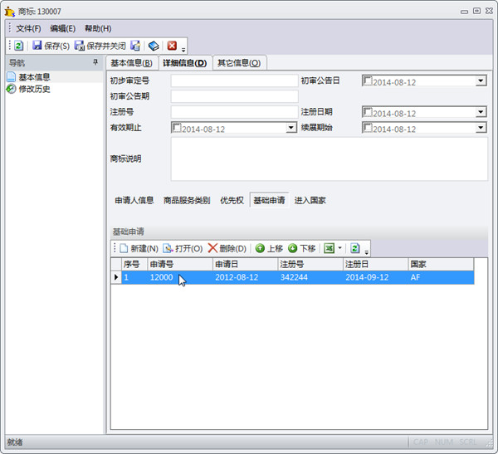498x454 pixels.
Task: Click the 上移 move up button
Action: (x=269, y=248)
